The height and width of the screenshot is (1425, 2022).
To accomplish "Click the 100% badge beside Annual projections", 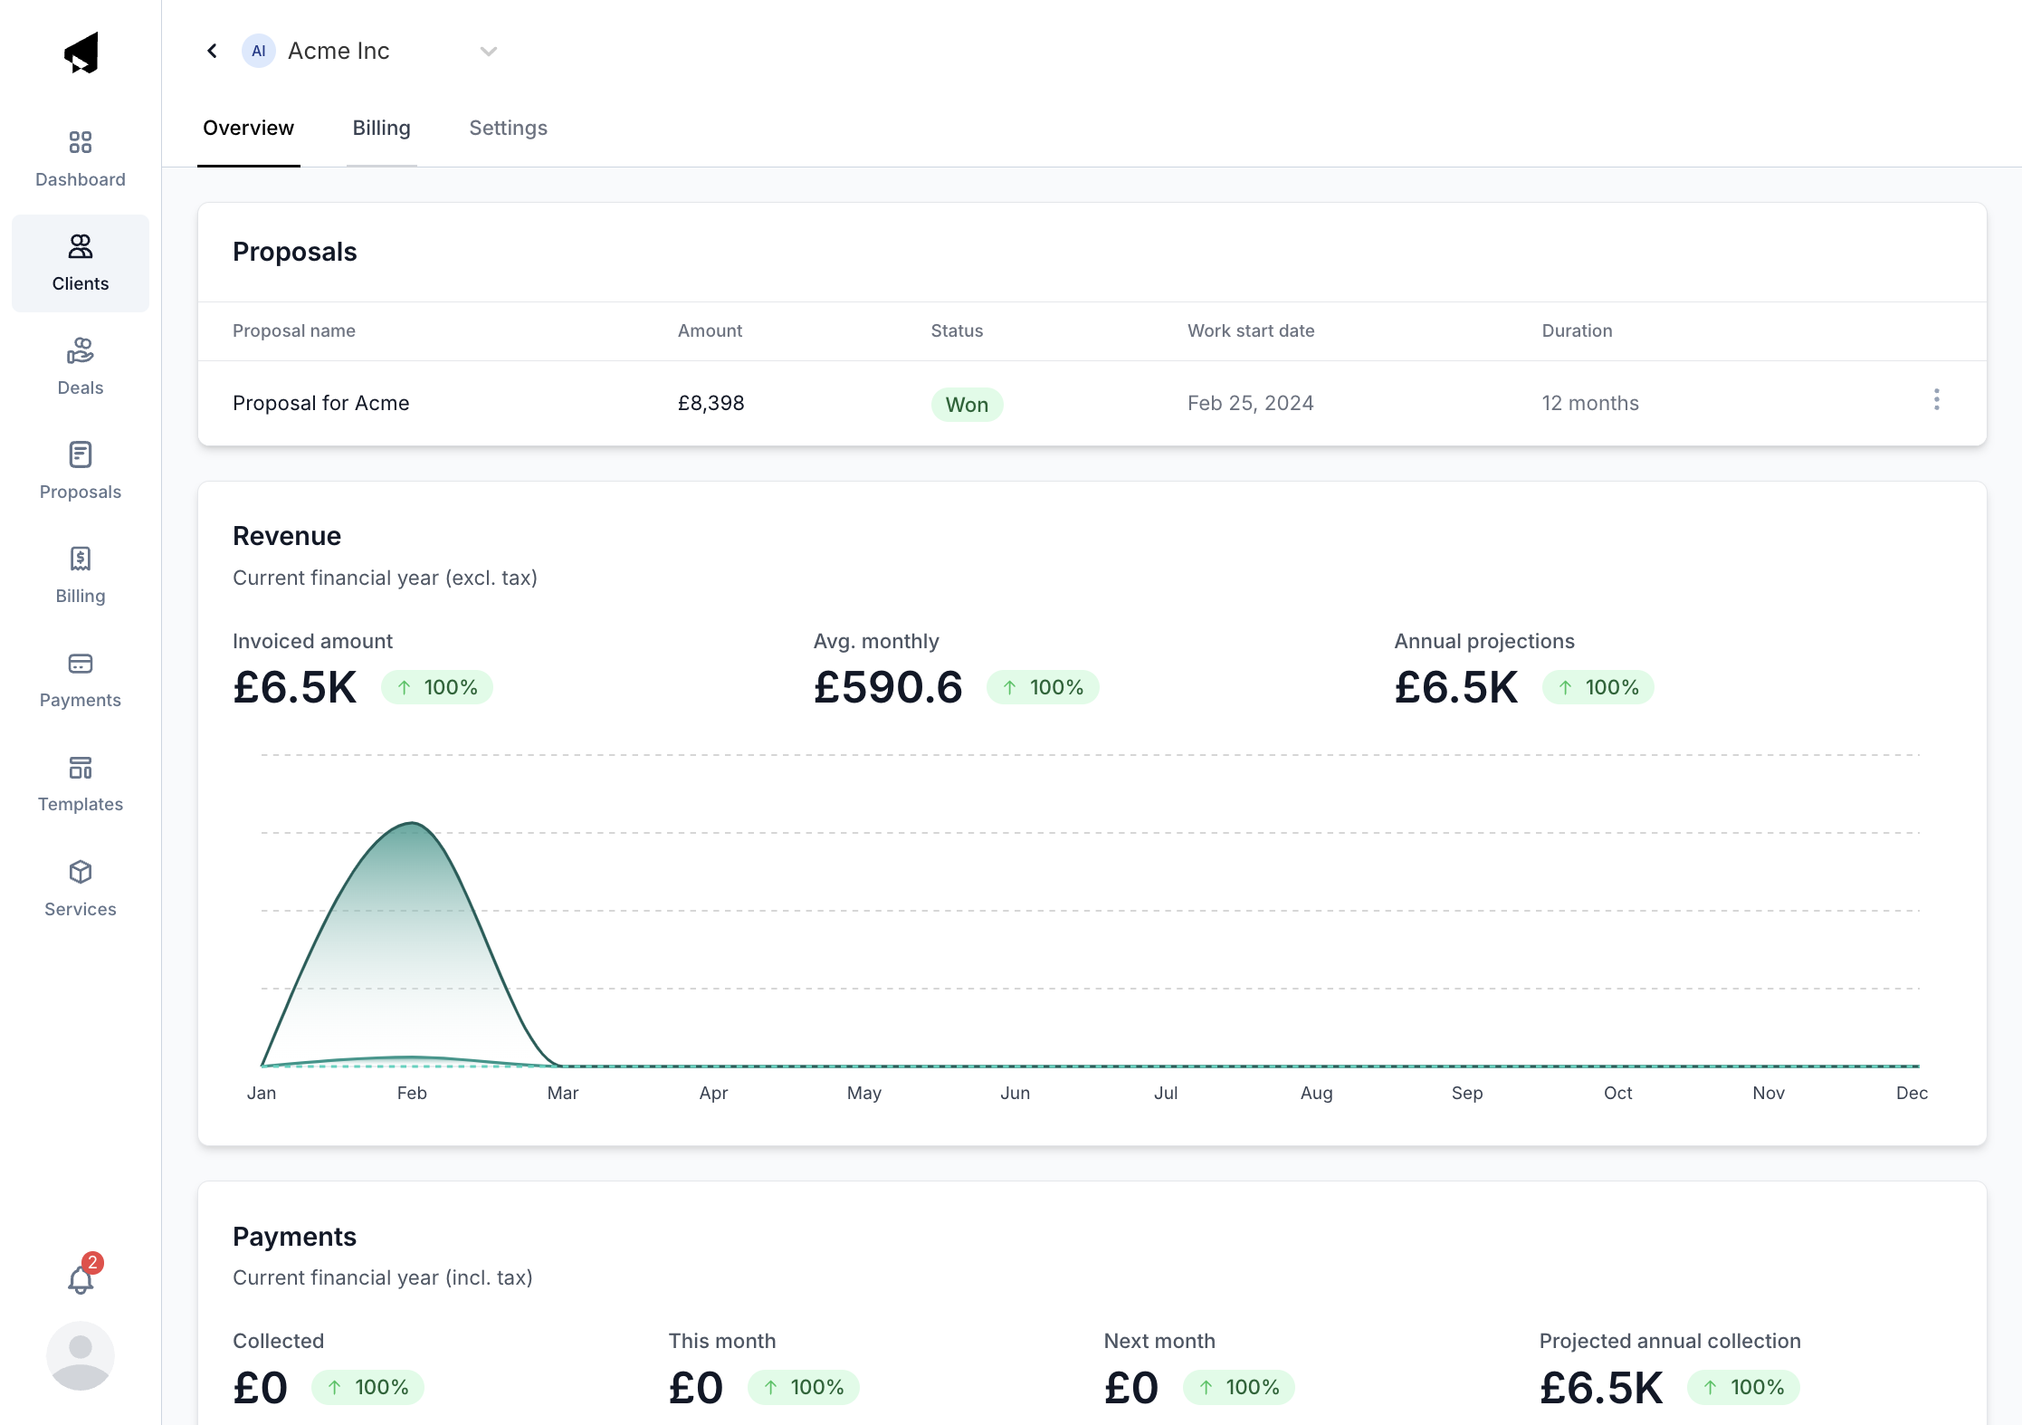I will (1598, 687).
